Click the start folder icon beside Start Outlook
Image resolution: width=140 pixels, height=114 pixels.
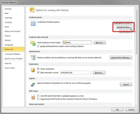click(33, 43)
